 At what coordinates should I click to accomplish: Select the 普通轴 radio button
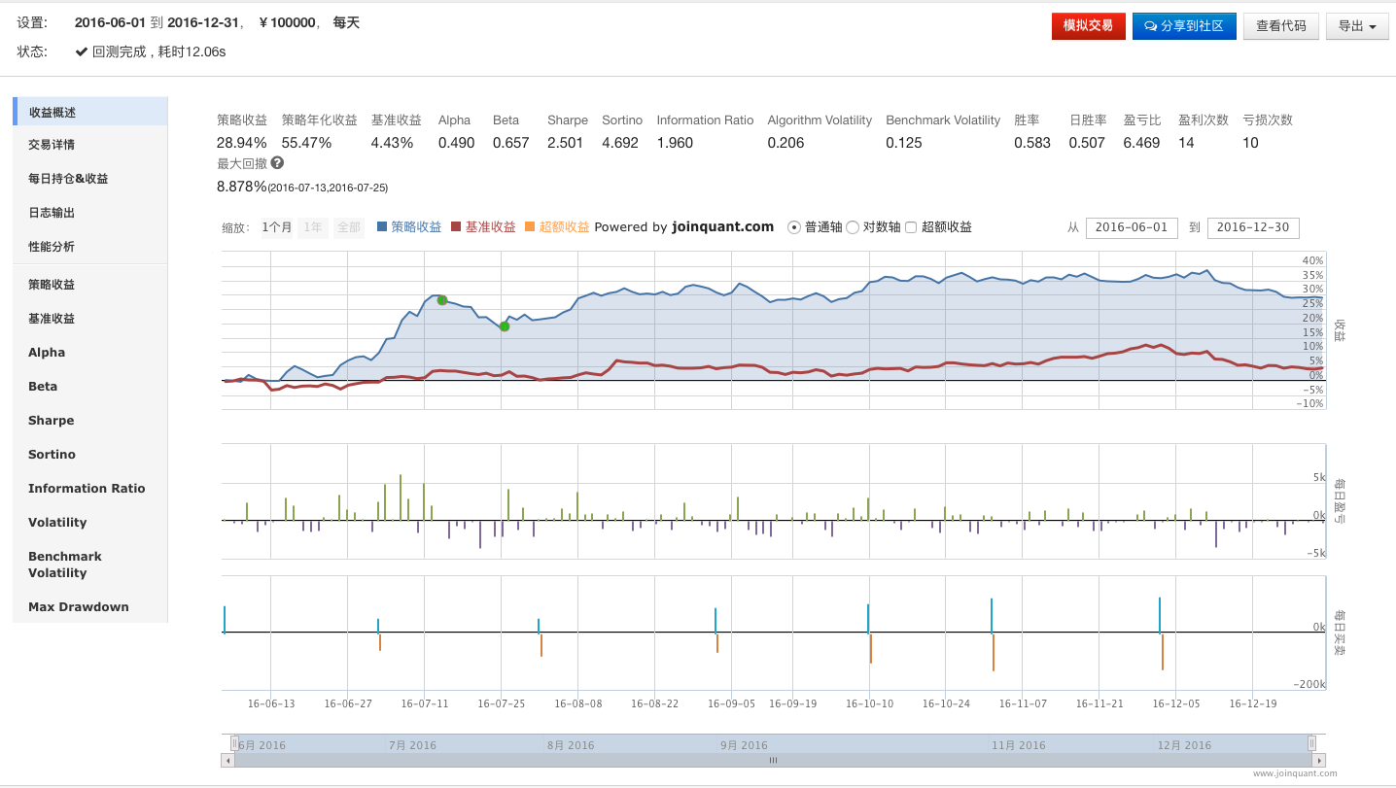pyautogui.click(x=793, y=227)
